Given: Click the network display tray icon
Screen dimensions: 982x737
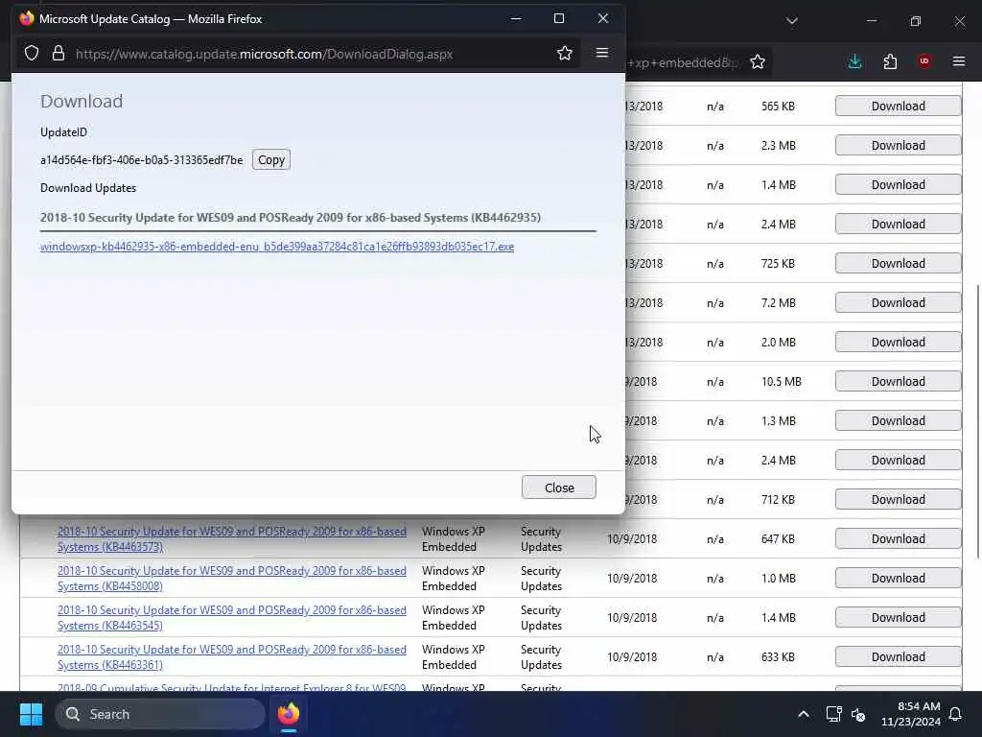Looking at the screenshot, I should pyautogui.click(x=833, y=714).
